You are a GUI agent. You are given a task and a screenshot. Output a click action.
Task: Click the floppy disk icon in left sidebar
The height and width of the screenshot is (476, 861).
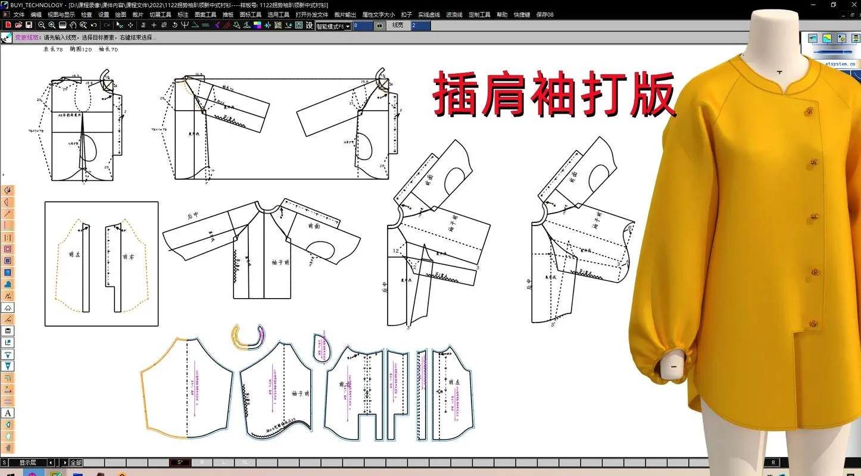click(8, 330)
